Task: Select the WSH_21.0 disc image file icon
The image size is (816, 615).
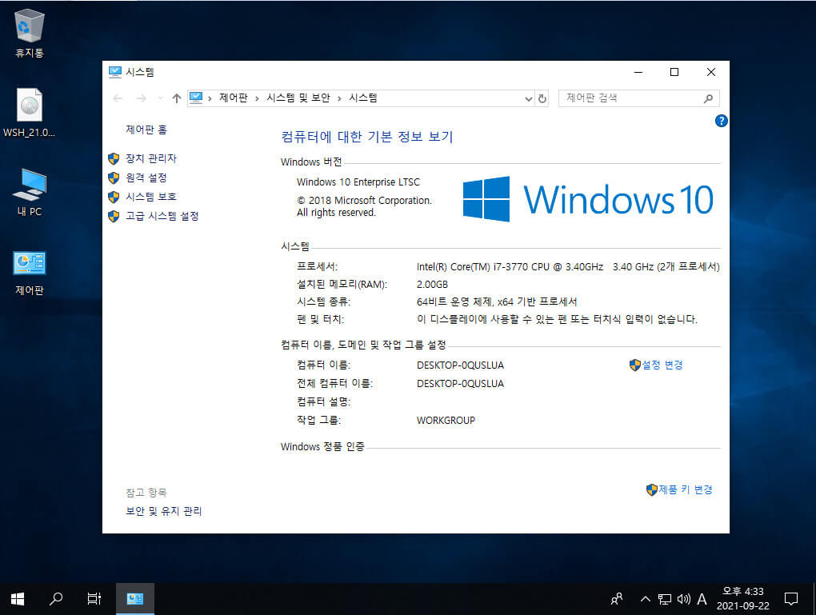Action: [29, 113]
